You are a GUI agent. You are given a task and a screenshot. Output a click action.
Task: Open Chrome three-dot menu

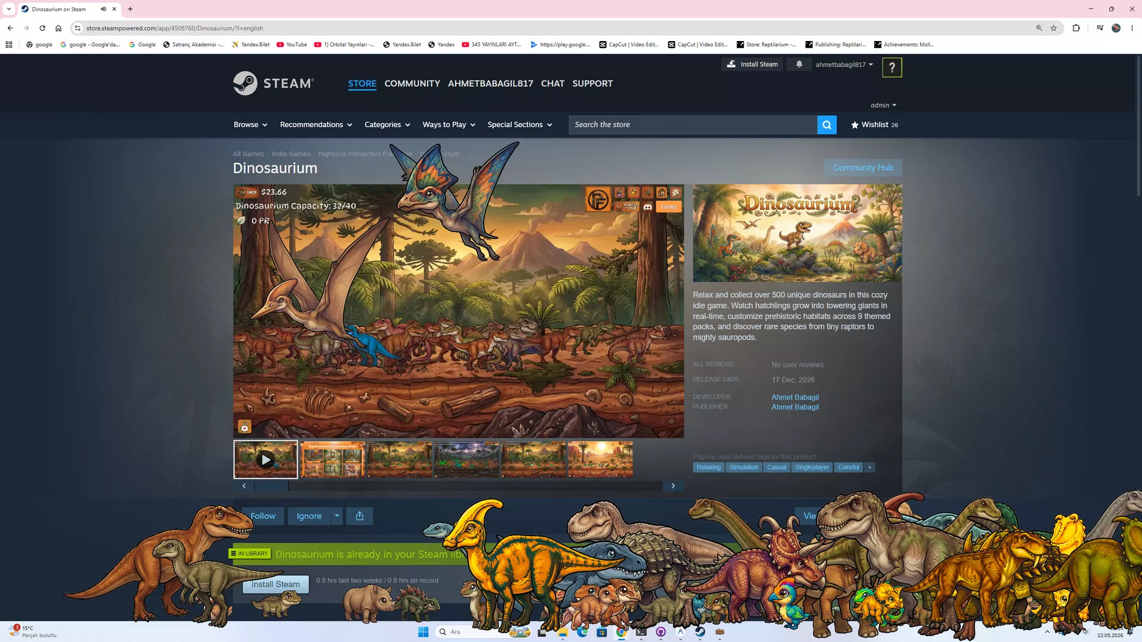tap(1132, 28)
